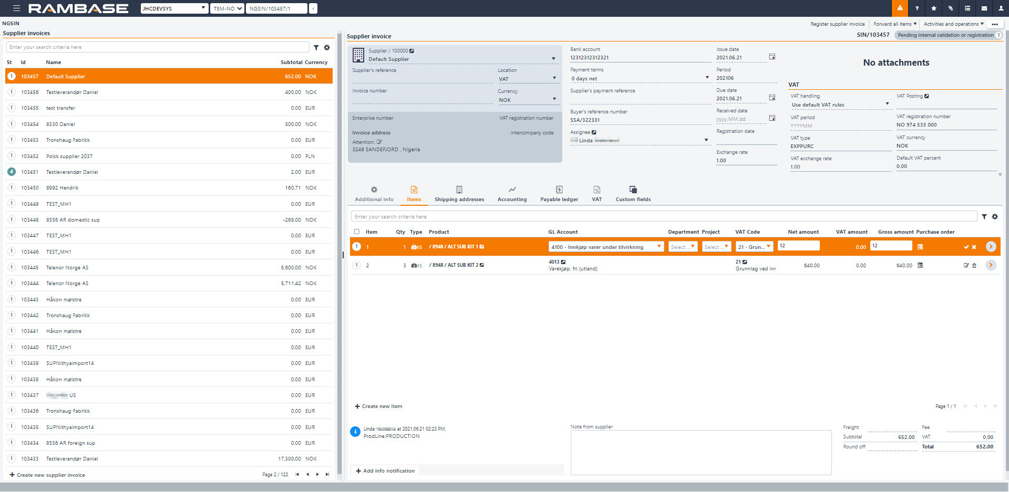Open Activities and operations menu
The height and width of the screenshot is (492, 1009).
coord(953,24)
